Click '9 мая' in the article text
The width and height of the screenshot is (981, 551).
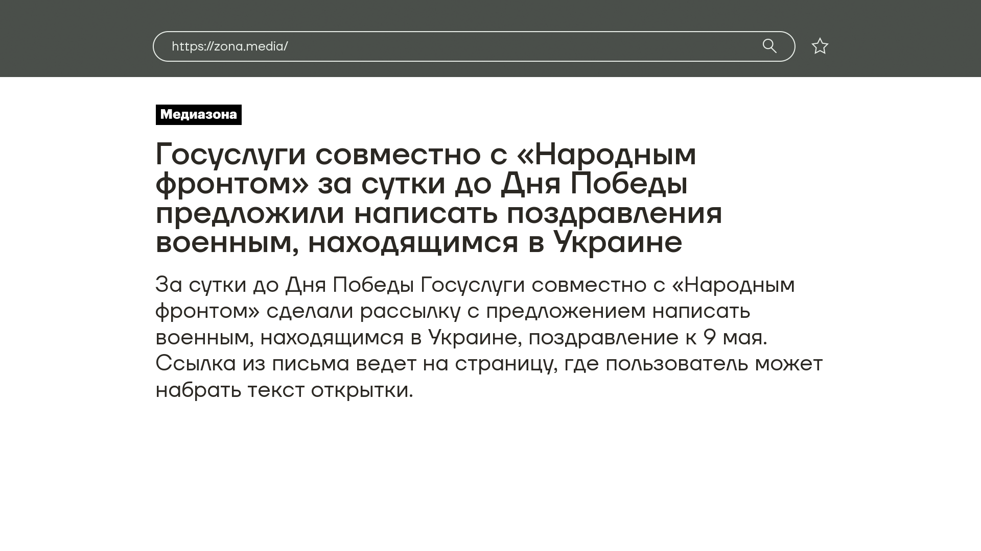[x=734, y=337]
